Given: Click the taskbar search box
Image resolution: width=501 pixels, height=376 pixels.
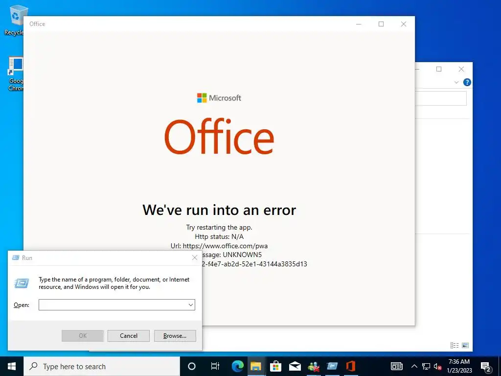Looking at the screenshot, I should click(102, 366).
